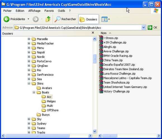
Task: Select Team Shosholoza.zip archive icon
Action: pyautogui.click(x=101, y=82)
